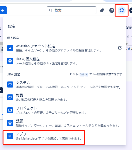Open システム settings entry
Screen dimensions: 132x150
click(x=64, y=84)
